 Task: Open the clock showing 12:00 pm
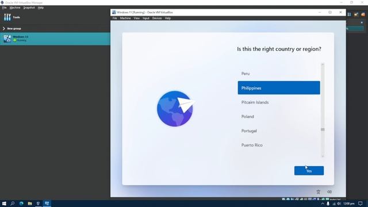(x=349, y=204)
